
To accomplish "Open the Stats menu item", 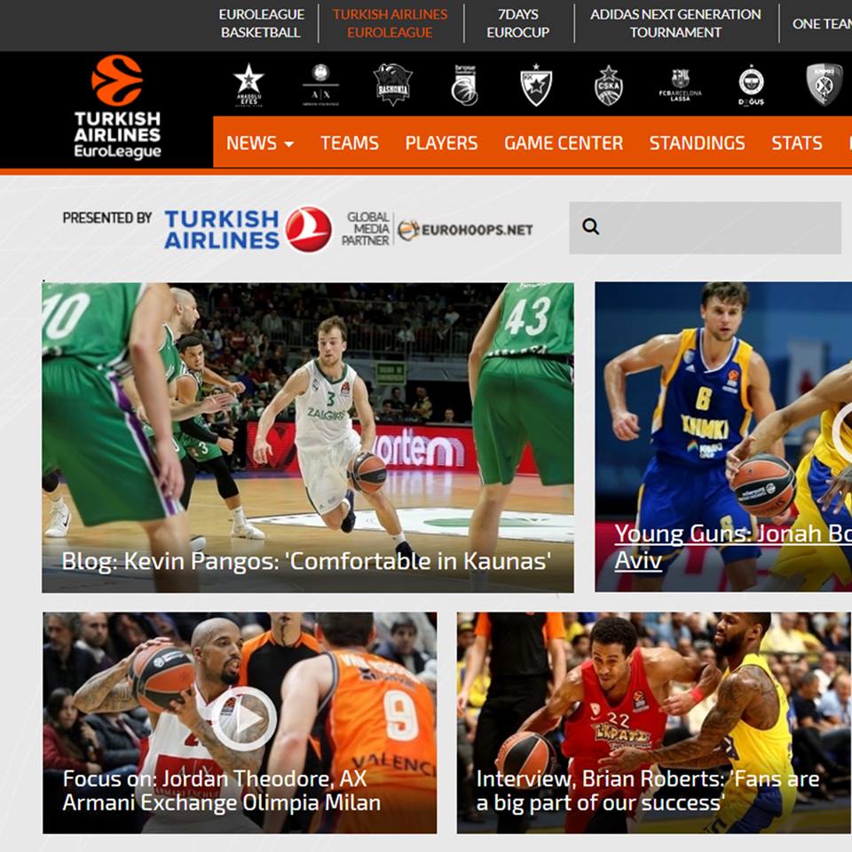I will click(x=797, y=143).
